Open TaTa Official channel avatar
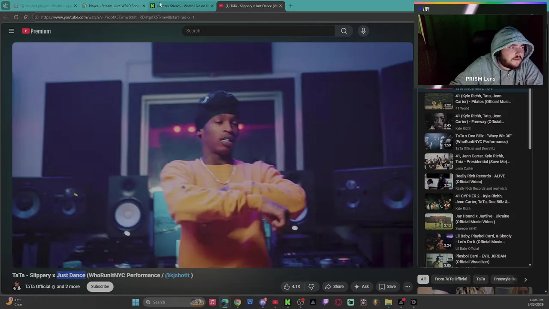 coord(17,286)
